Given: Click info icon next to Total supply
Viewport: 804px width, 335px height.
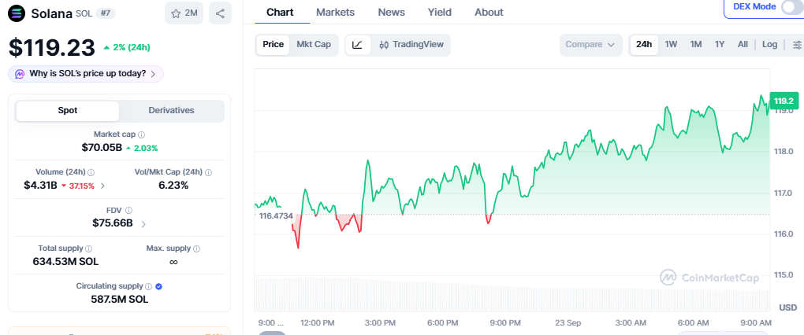Looking at the screenshot, I should coord(89,248).
